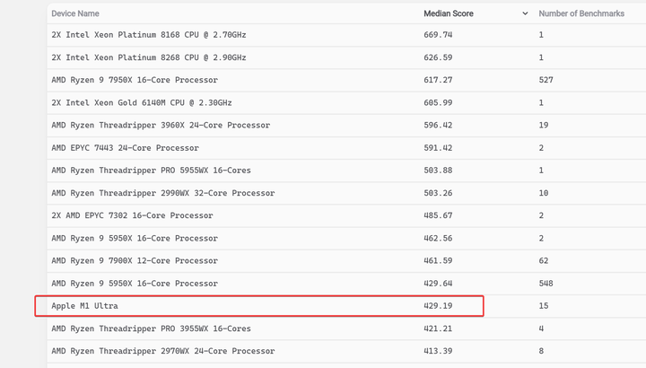Click the median score 591.42

[438, 148]
